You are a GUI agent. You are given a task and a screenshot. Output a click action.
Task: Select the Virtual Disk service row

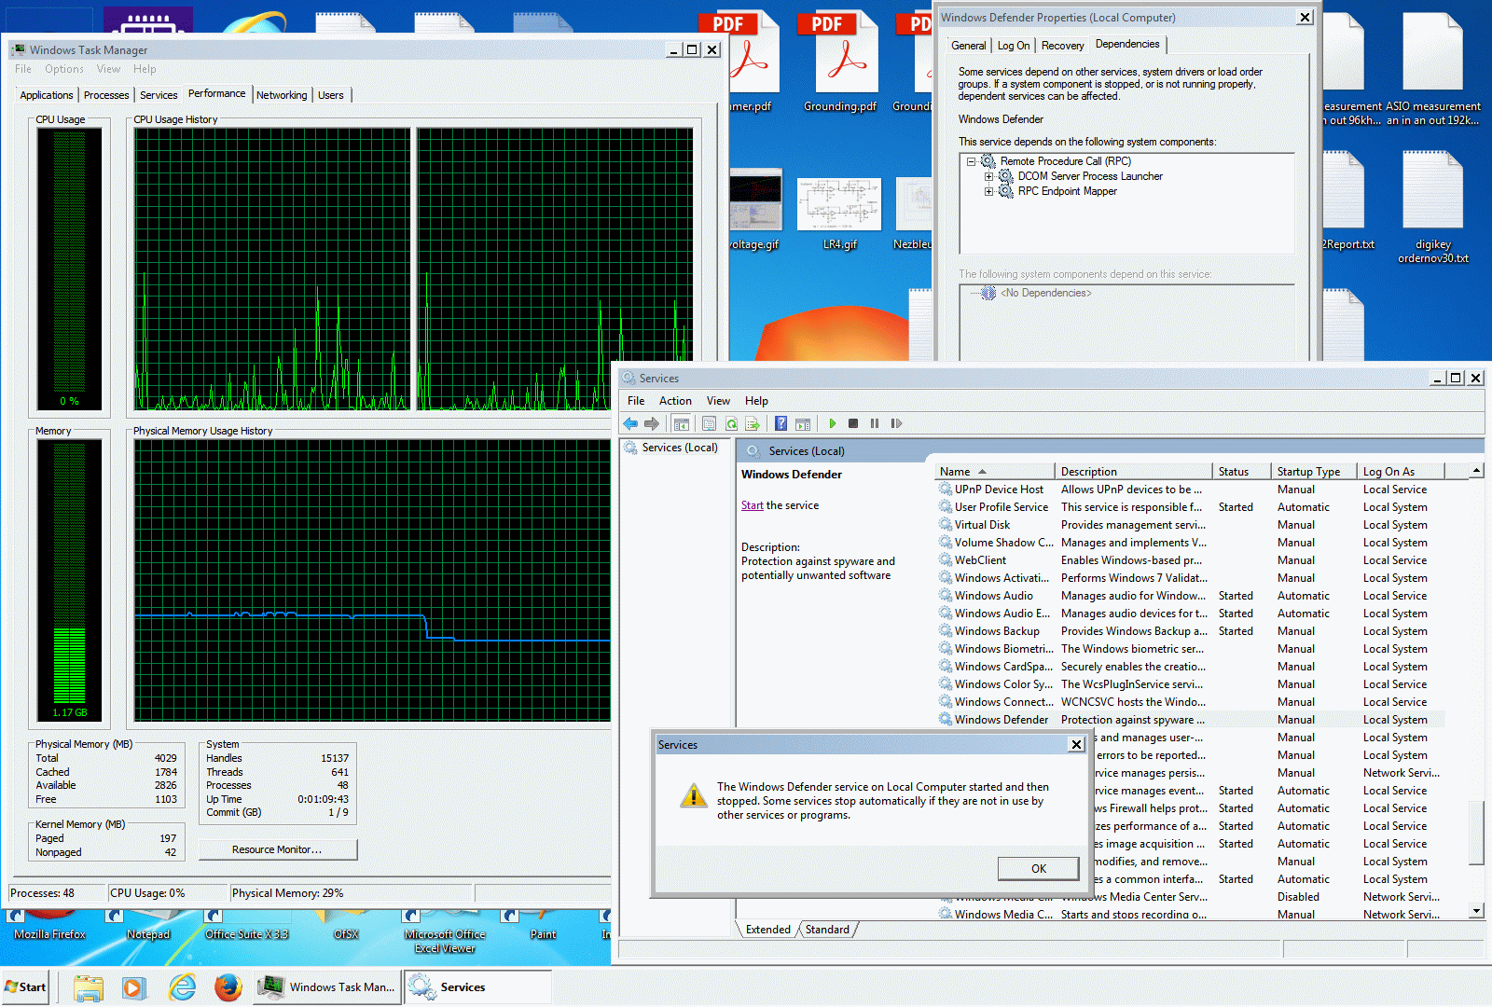[1190, 525]
